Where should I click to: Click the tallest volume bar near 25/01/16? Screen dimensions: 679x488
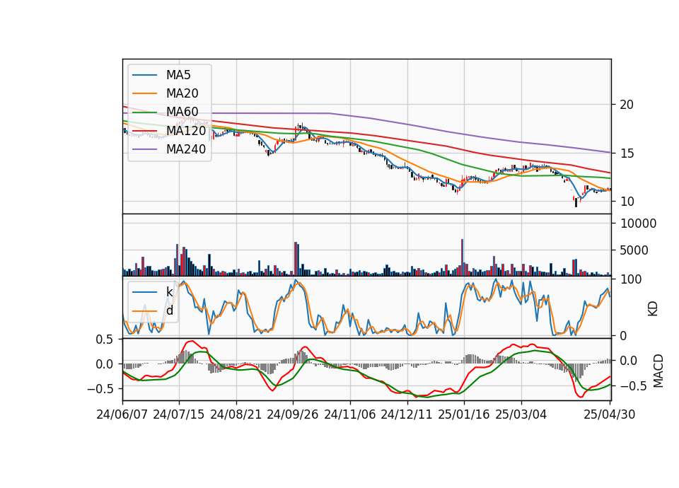coord(462,257)
